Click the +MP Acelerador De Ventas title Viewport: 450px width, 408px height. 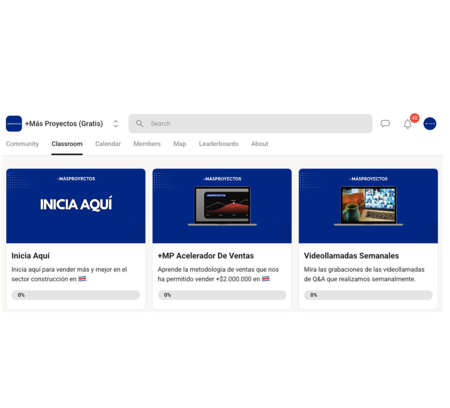(206, 256)
